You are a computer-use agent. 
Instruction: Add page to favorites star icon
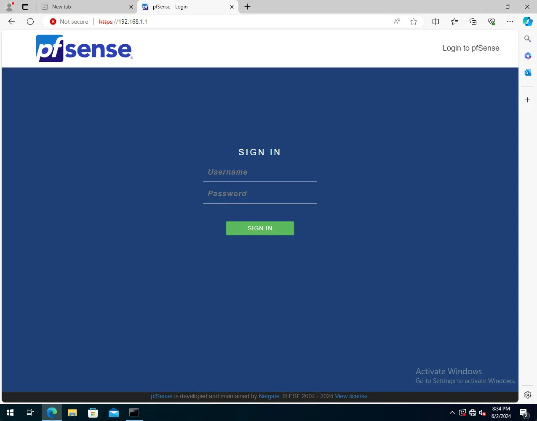(414, 22)
